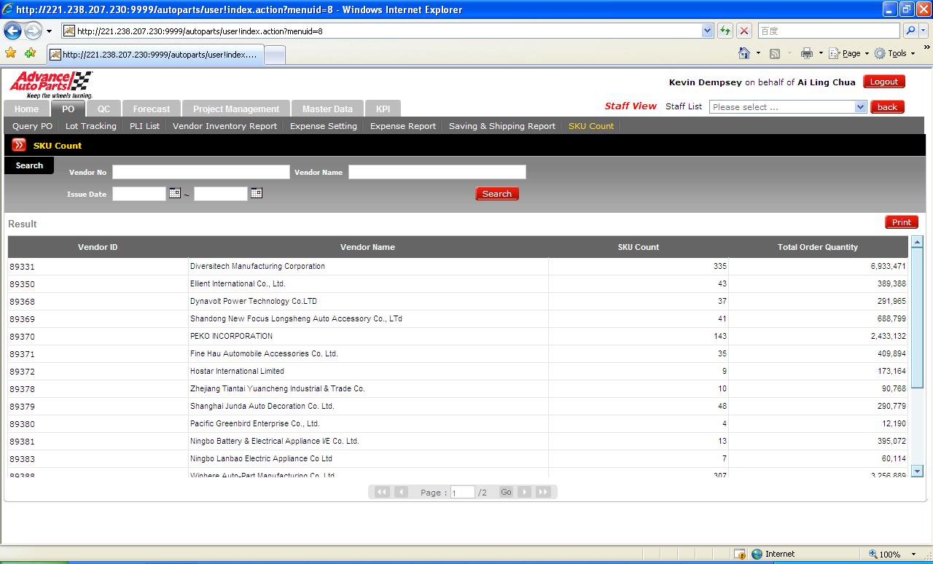Jump to the last results page
The width and height of the screenshot is (933, 564).
coord(543,492)
